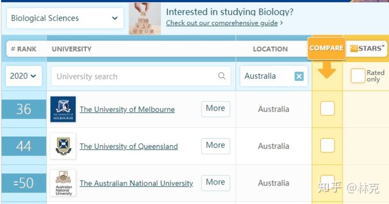Open the Biological Sciences subject dropdown

pyautogui.click(x=65, y=18)
